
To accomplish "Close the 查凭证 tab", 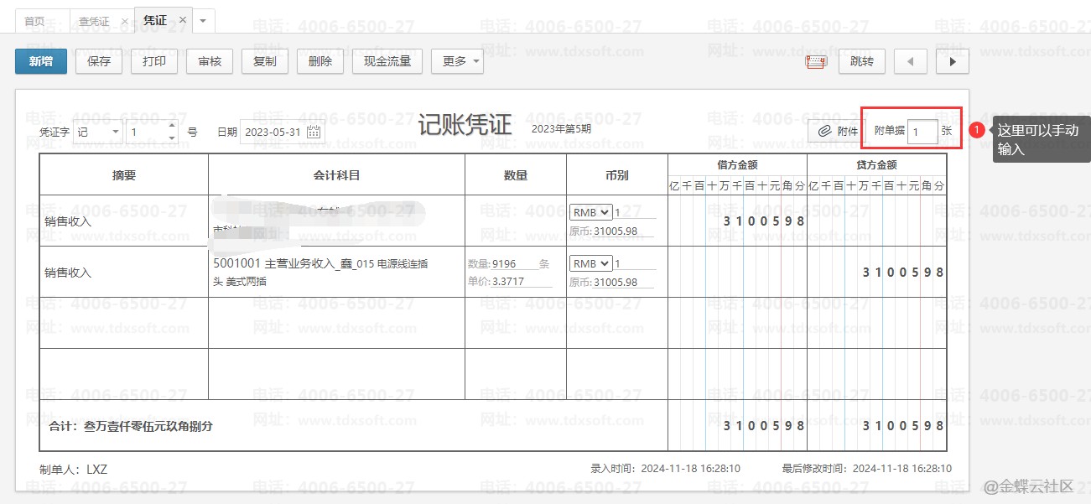I will point(125,21).
